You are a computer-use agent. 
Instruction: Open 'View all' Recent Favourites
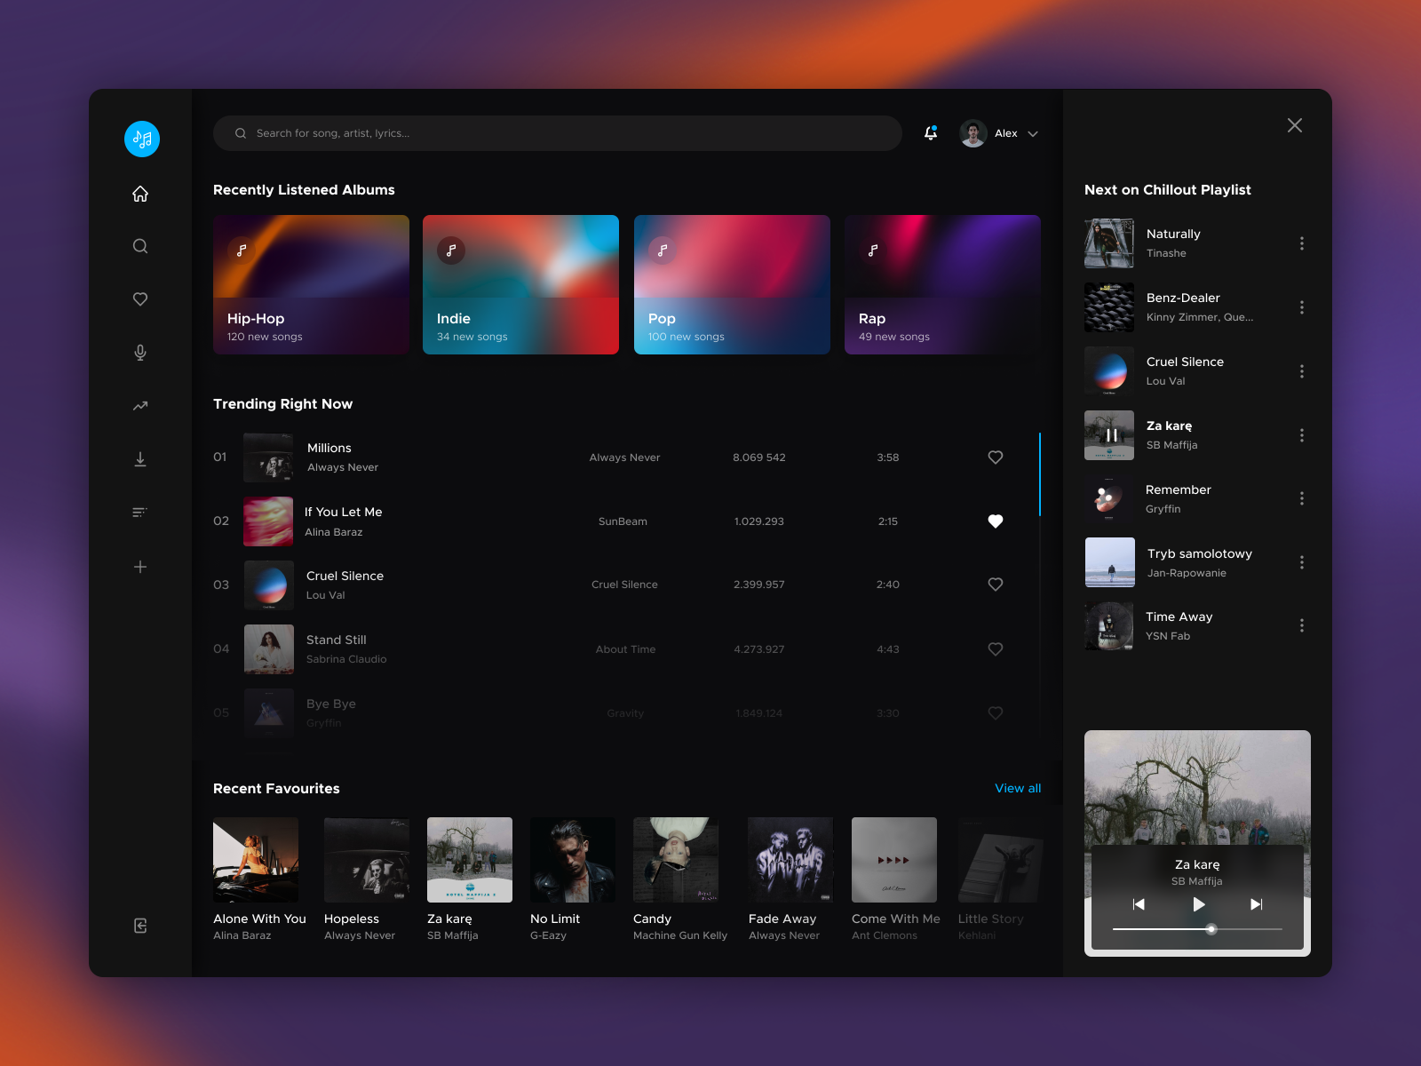tap(1018, 788)
